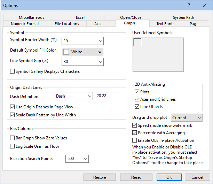Screen dimensions: 213x184
Task: Open the Numeric Format tab
Action: click(x=25, y=24)
